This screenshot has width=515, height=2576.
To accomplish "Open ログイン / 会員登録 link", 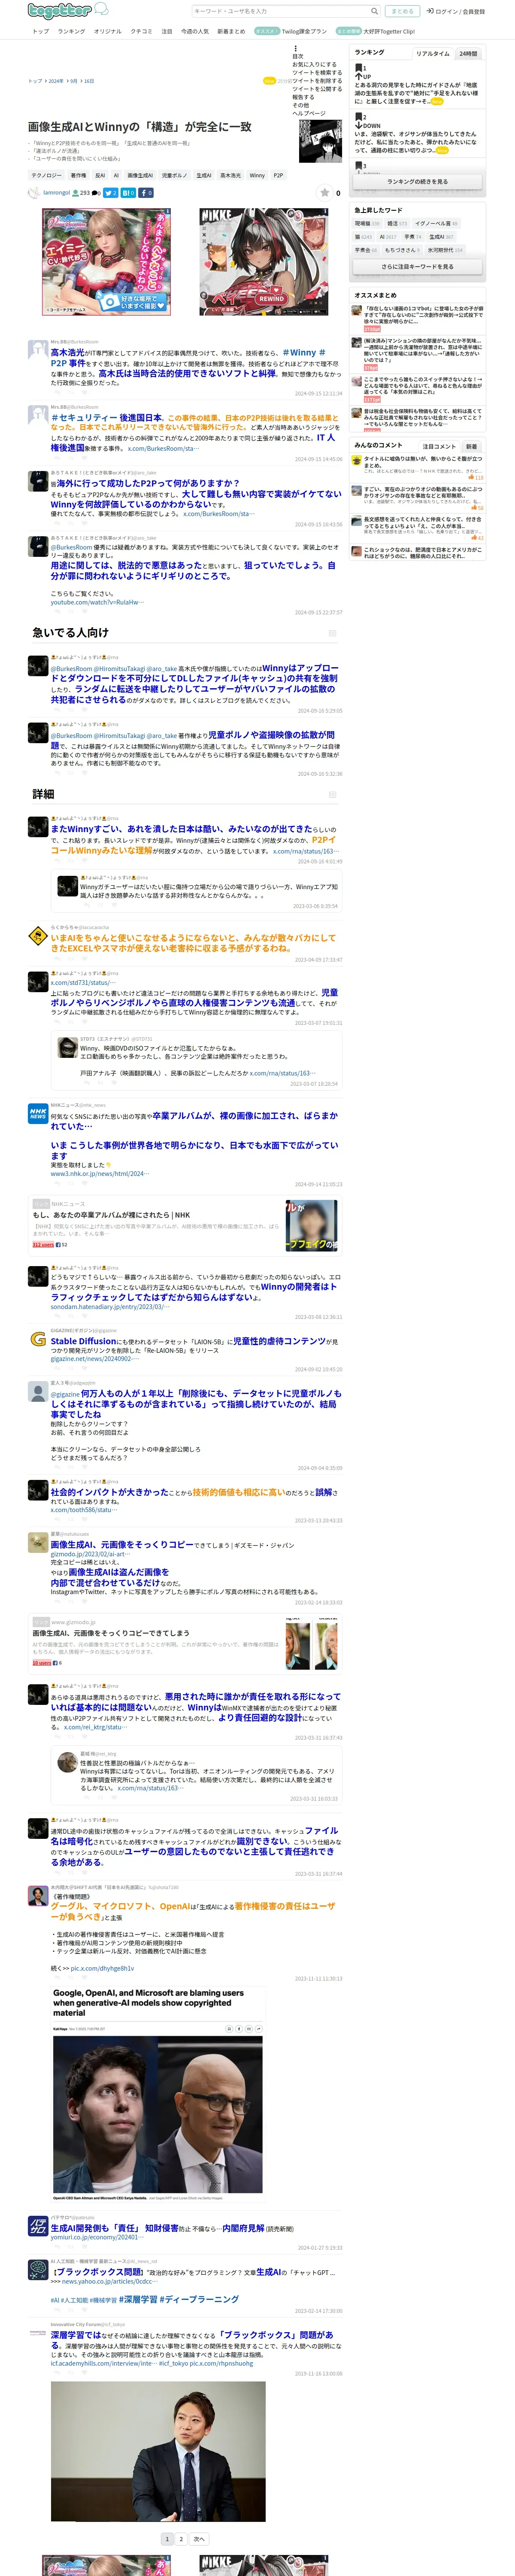I will [456, 11].
